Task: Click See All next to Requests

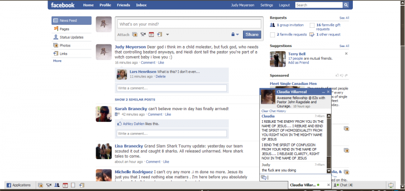Action: (x=344, y=18)
